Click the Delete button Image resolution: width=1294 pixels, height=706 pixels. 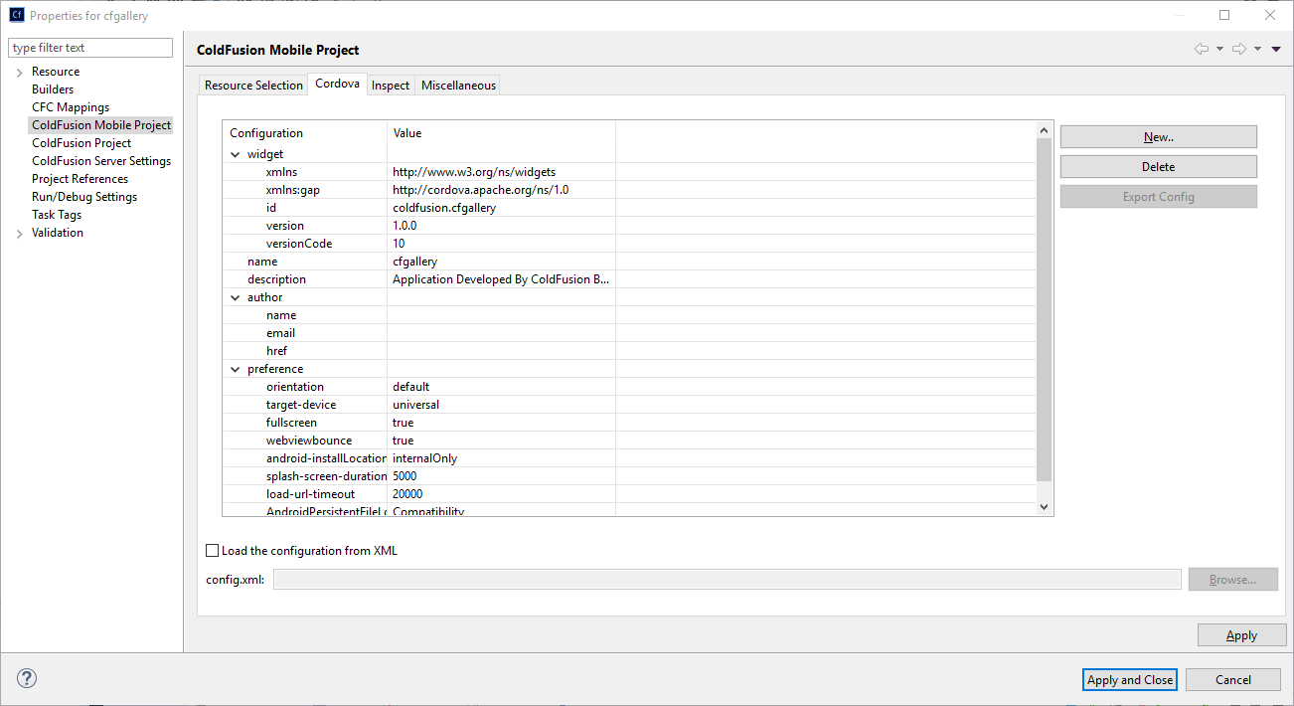tap(1159, 167)
